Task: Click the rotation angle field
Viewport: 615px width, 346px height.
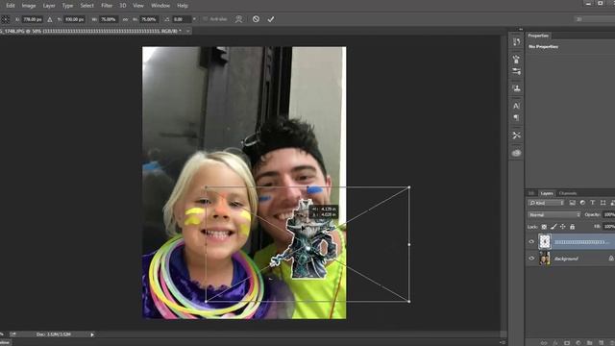Action: [181, 19]
